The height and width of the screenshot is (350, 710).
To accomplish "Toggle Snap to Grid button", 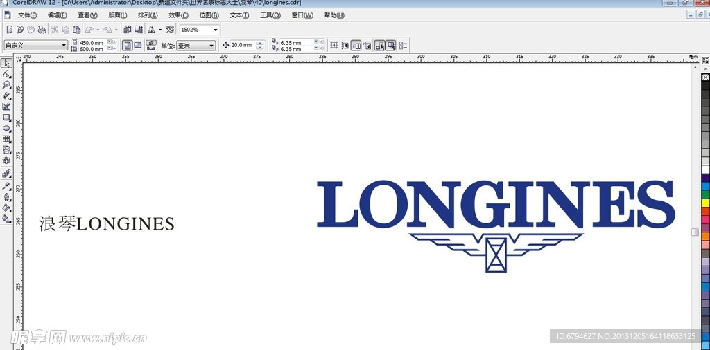I will 334,46.
